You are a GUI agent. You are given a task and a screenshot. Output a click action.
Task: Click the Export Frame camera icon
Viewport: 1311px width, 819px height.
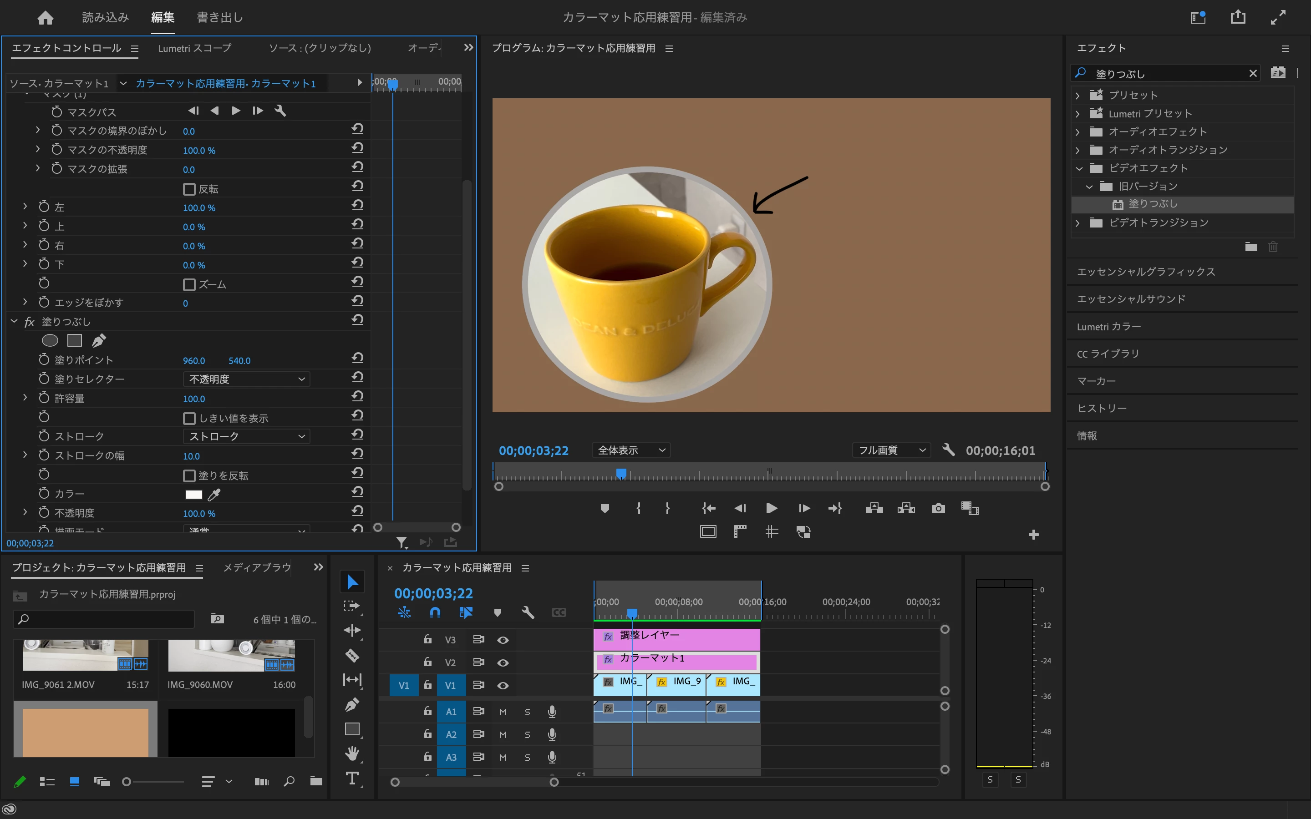coord(938,508)
